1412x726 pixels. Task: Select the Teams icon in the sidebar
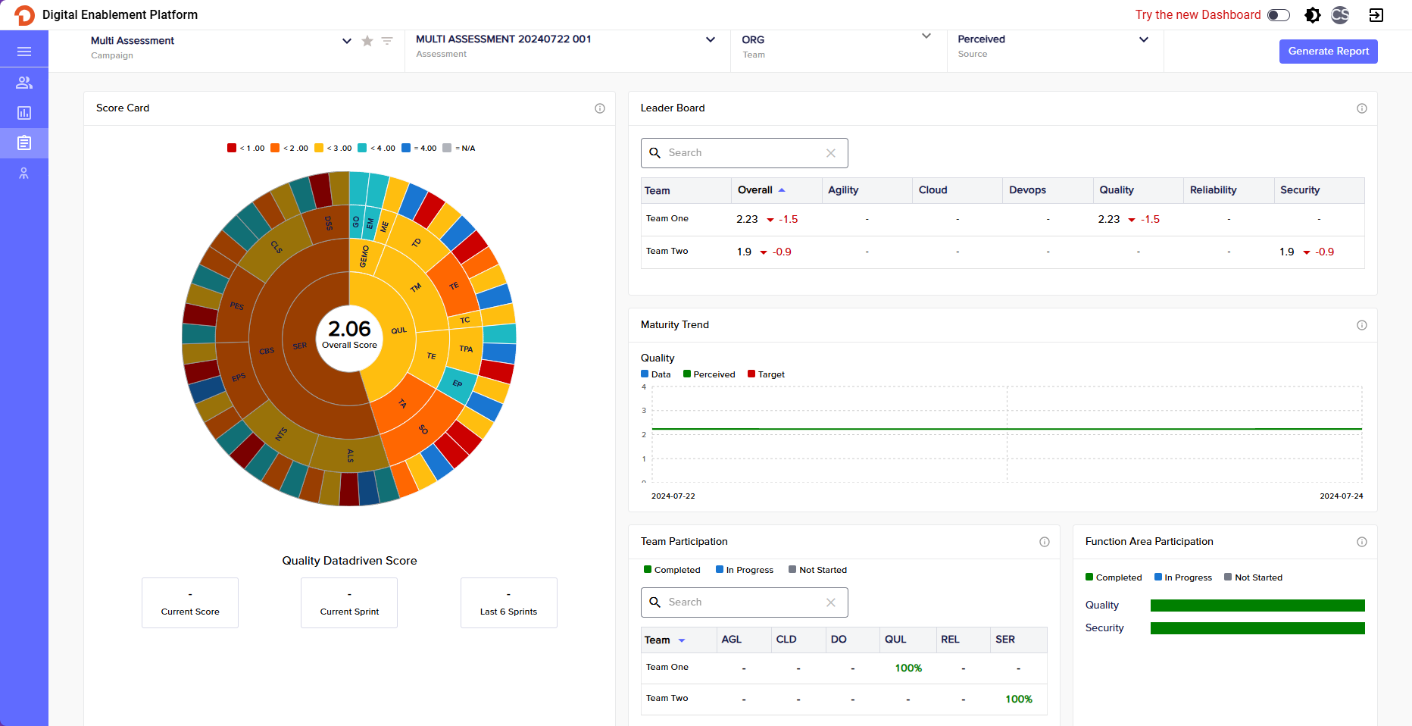(x=24, y=82)
